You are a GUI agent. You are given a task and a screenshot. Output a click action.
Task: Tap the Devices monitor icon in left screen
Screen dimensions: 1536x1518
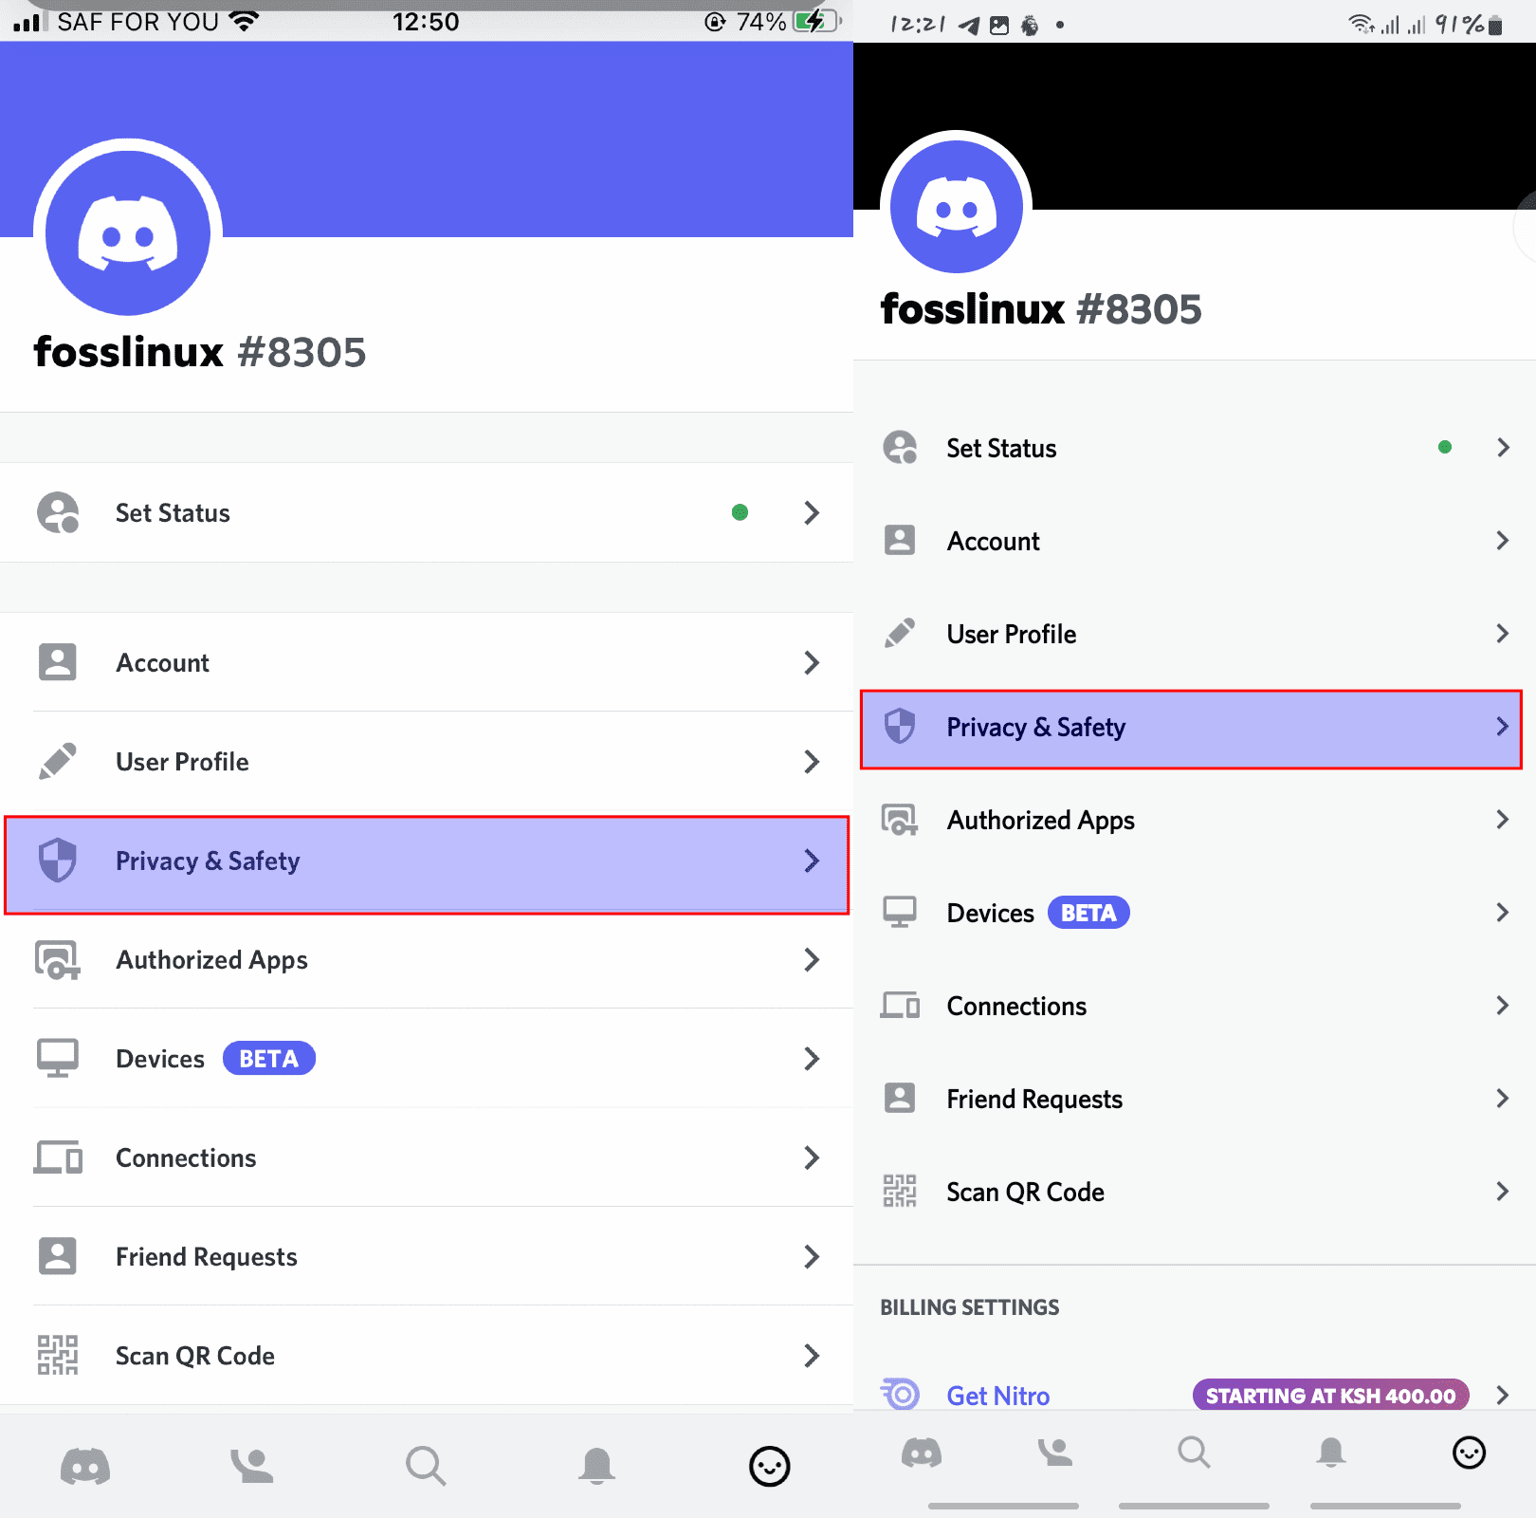point(58,1058)
